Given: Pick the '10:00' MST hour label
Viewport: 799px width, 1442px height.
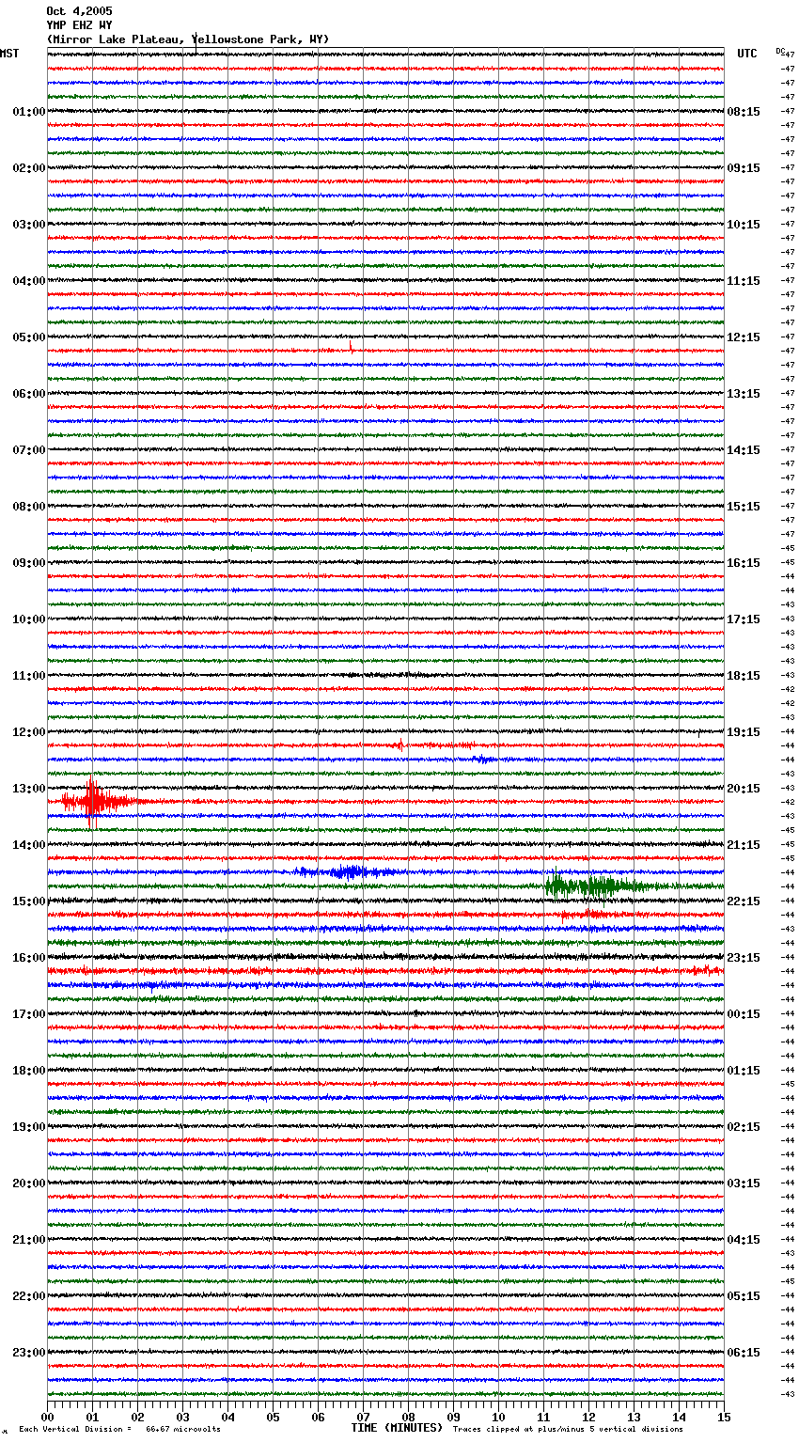Looking at the screenshot, I should click(29, 619).
